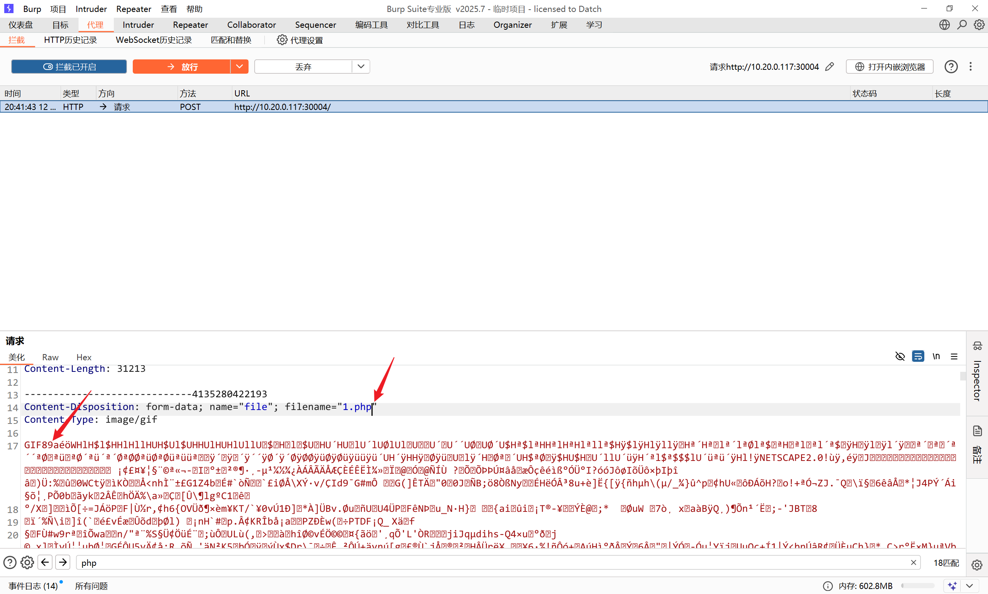Image resolution: width=988 pixels, height=594 pixels.
Task: Click the pencil icon to edit target host
Action: click(x=830, y=66)
